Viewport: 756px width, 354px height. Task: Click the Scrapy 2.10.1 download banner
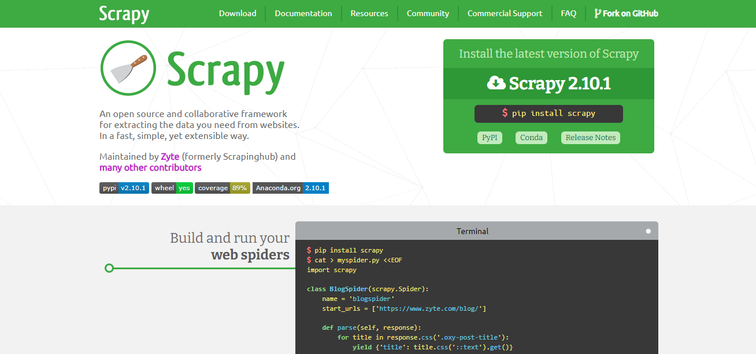pos(549,84)
